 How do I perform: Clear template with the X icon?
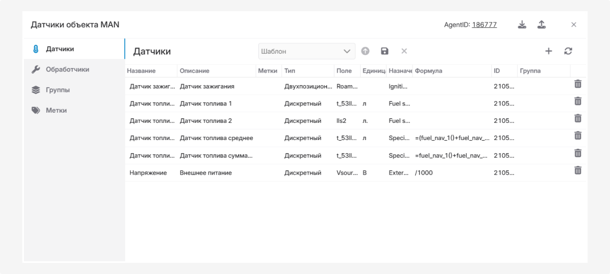[x=404, y=51]
